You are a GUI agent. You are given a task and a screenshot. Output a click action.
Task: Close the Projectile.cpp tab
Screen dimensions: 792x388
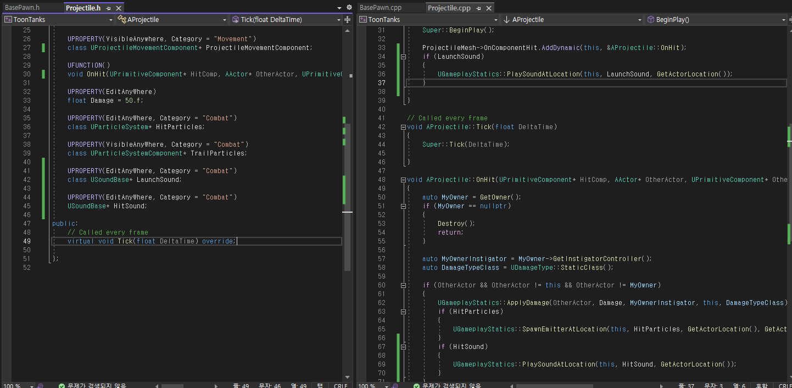coord(488,8)
